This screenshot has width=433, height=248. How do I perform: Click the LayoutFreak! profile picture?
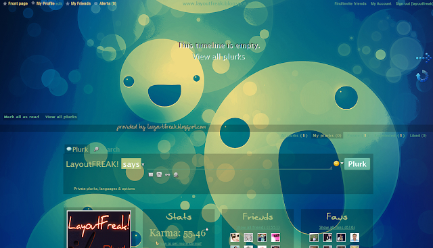(x=99, y=229)
